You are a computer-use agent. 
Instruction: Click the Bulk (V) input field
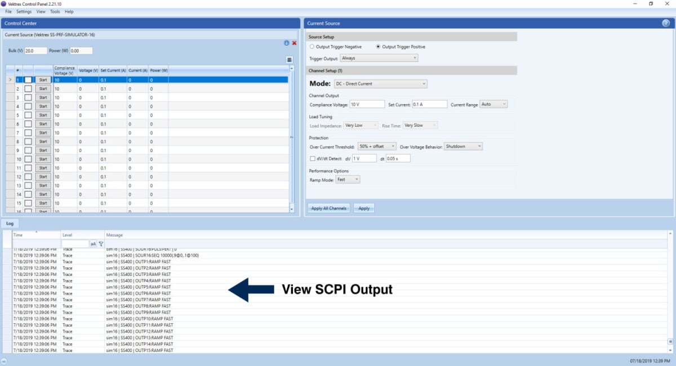(36, 51)
